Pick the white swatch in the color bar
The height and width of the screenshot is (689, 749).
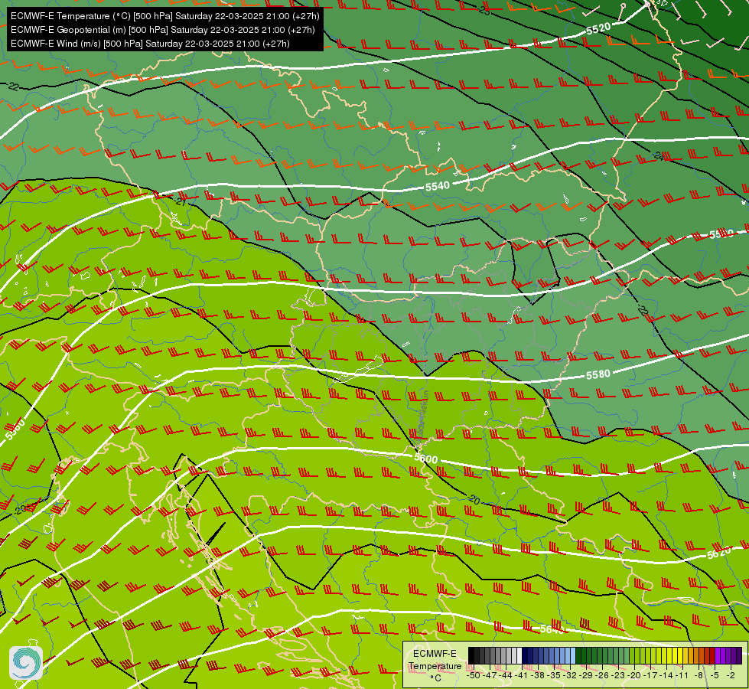pos(519,655)
